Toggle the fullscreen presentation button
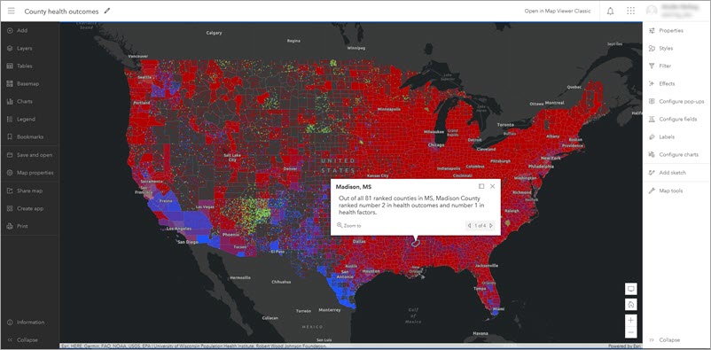This screenshot has width=711, height=350. (x=630, y=289)
